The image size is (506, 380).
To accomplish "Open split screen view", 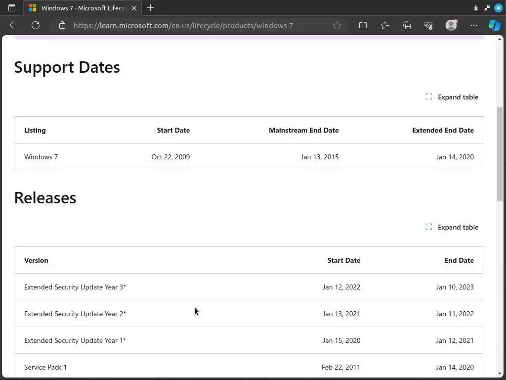I will click(363, 25).
